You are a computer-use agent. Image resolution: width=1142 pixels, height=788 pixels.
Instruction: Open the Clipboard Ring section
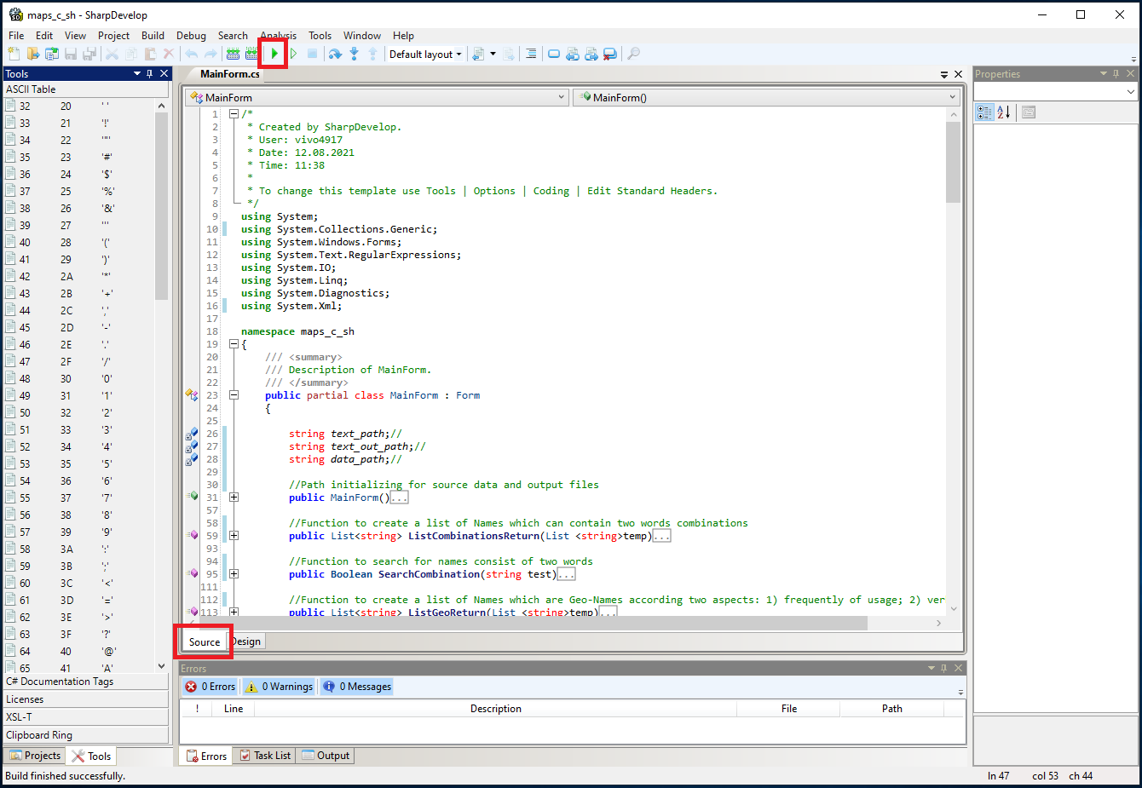coord(86,735)
